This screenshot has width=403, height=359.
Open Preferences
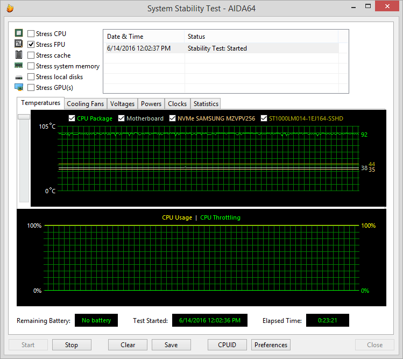tap(271, 345)
